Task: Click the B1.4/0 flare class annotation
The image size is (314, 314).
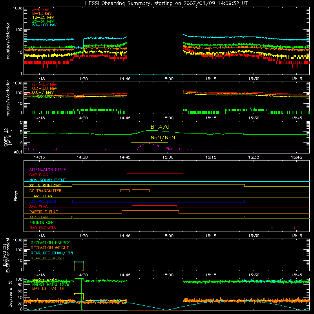Action: click(160, 127)
